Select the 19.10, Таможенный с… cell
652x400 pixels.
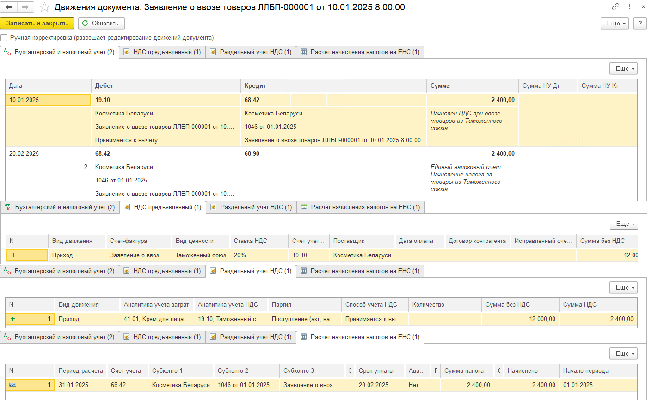point(231,319)
